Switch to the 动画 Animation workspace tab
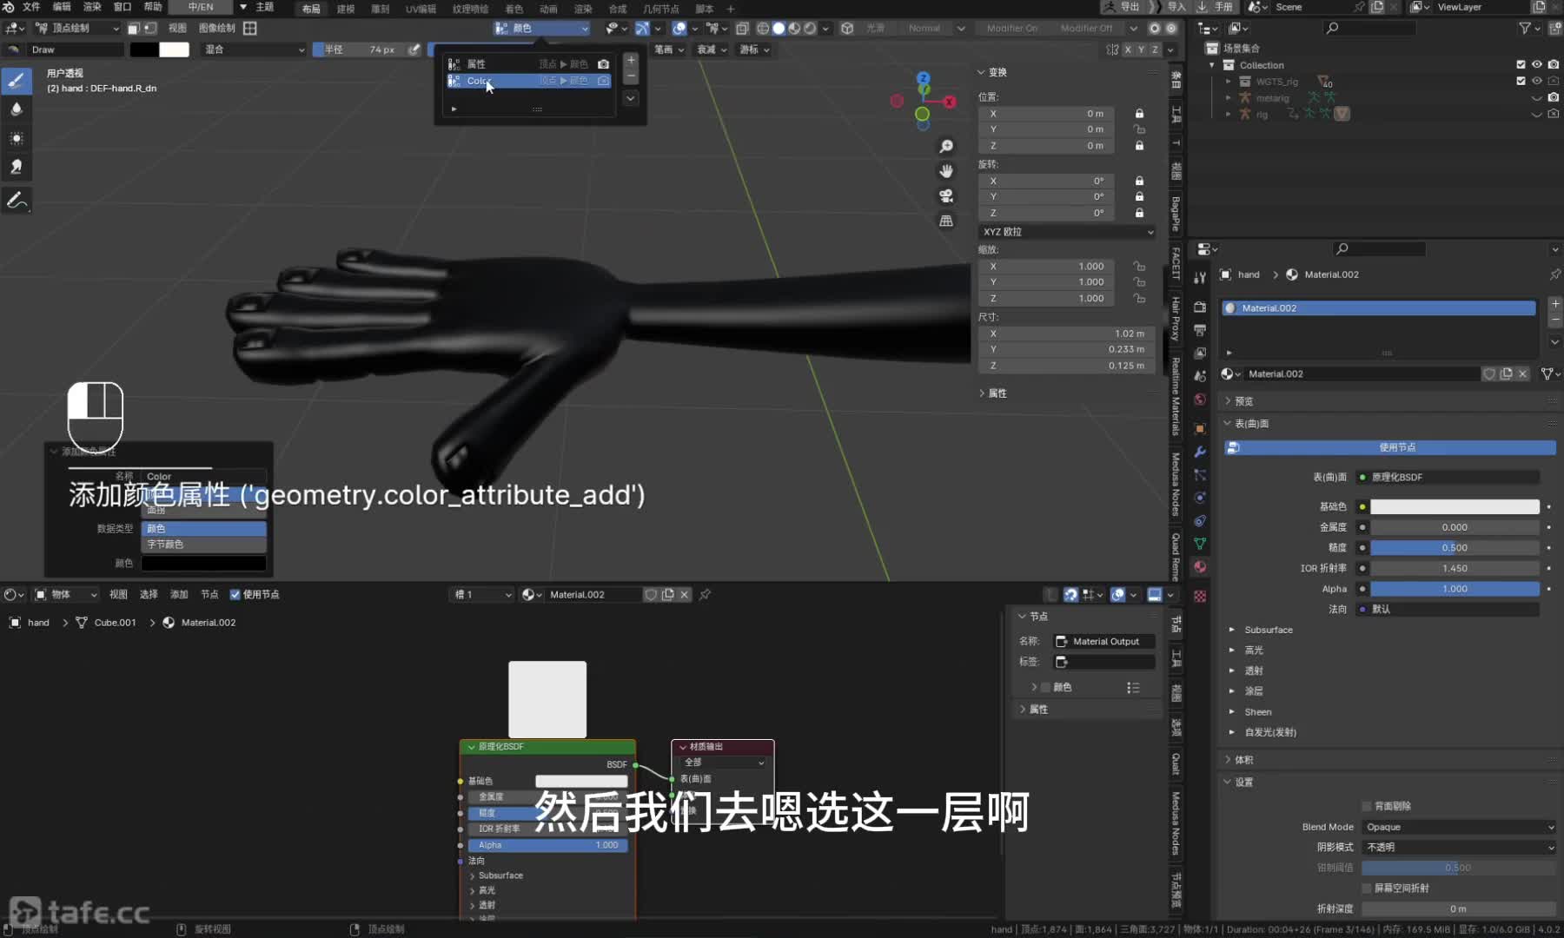This screenshot has width=1564, height=938. pos(548,9)
